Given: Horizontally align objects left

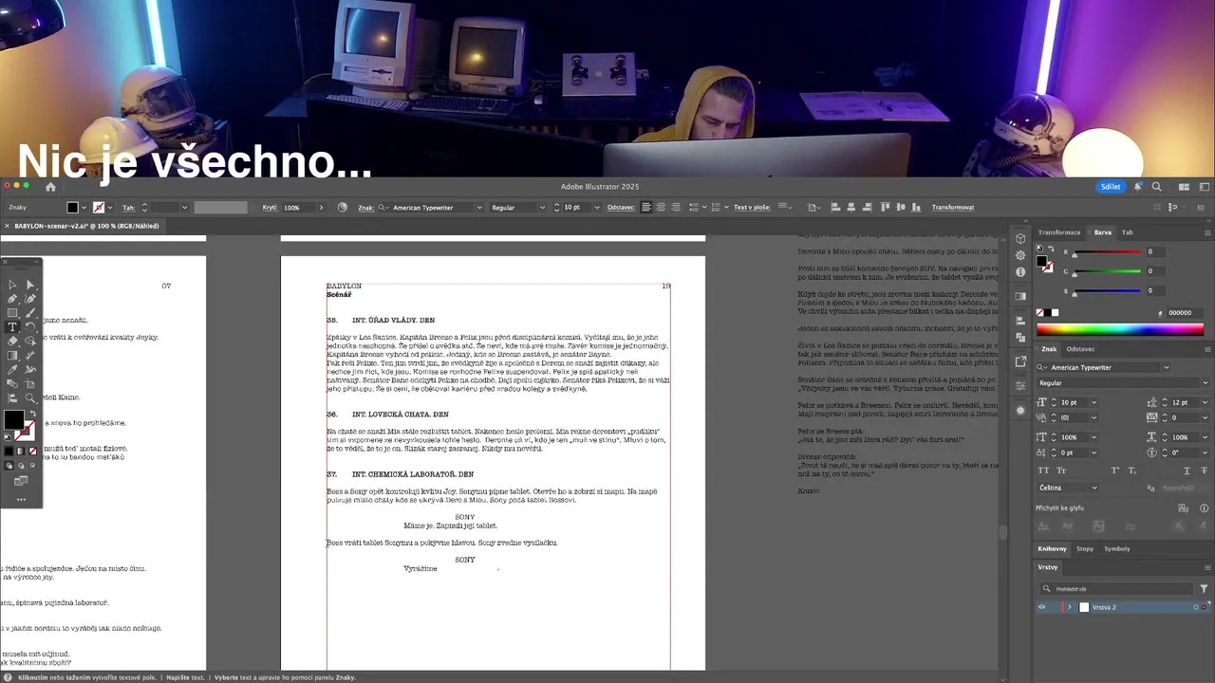Looking at the screenshot, I should [835, 207].
